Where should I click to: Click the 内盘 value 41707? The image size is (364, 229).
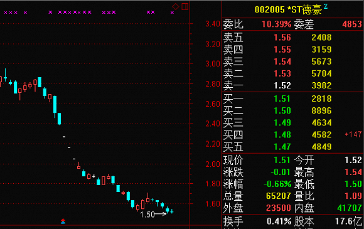point(350,208)
